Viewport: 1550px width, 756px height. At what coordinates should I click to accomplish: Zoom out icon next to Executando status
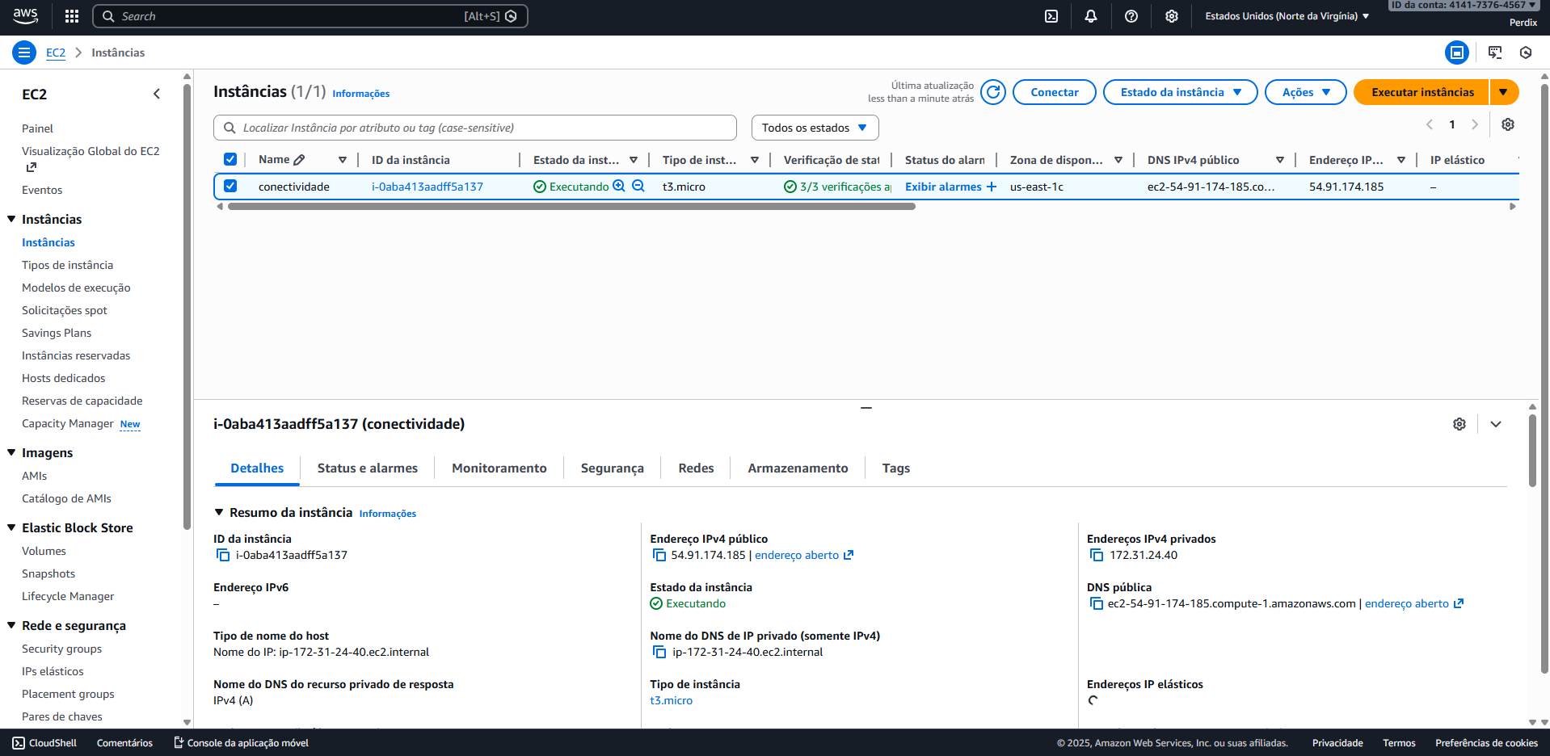tap(638, 186)
